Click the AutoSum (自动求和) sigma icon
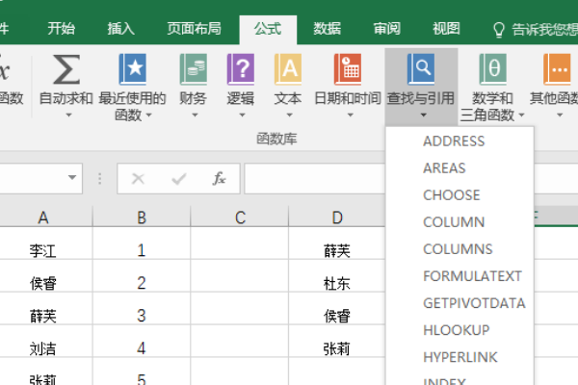The height and width of the screenshot is (385, 578). coord(66,69)
